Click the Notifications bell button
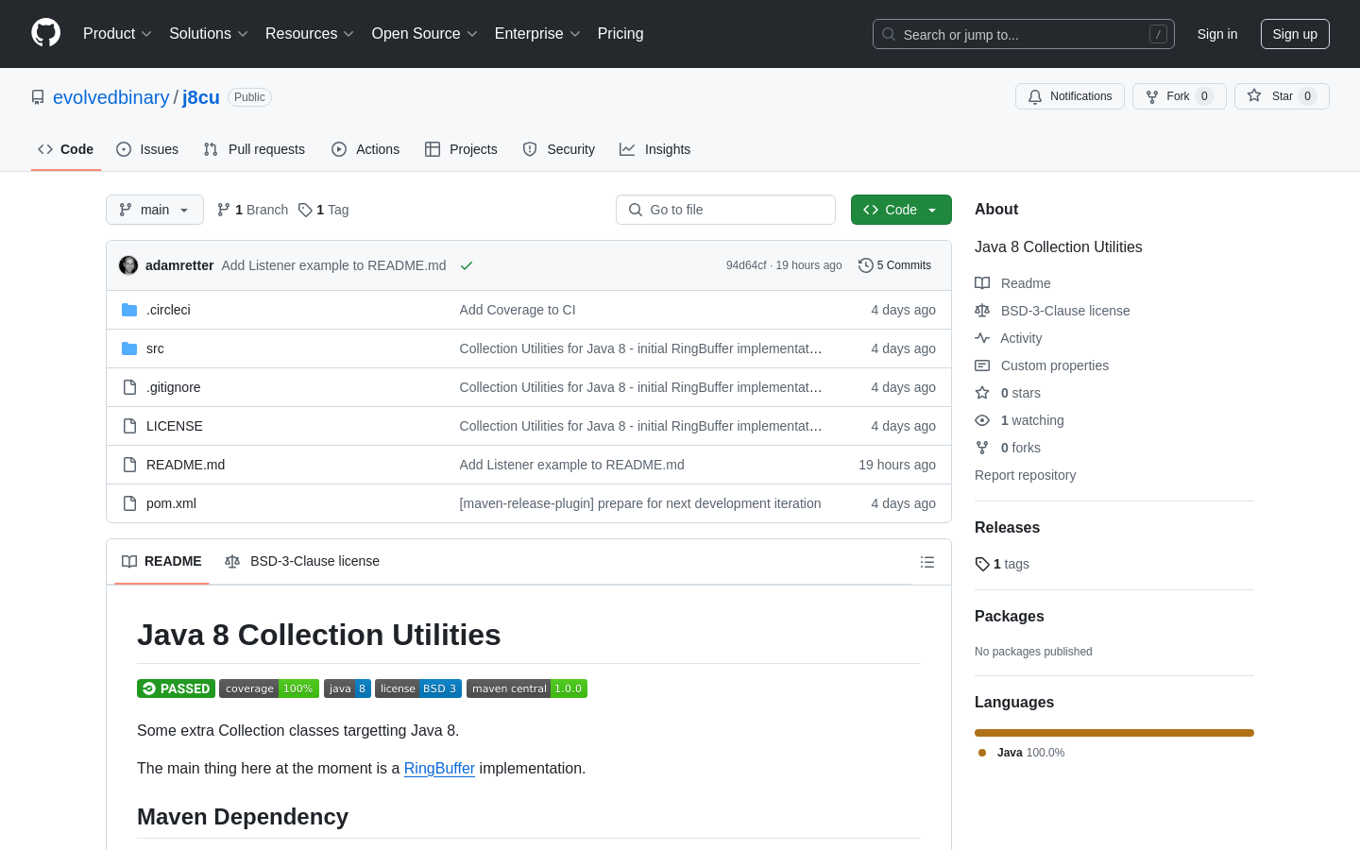 pyautogui.click(x=1070, y=96)
